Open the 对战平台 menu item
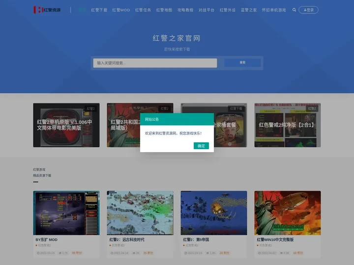 click(x=206, y=10)
